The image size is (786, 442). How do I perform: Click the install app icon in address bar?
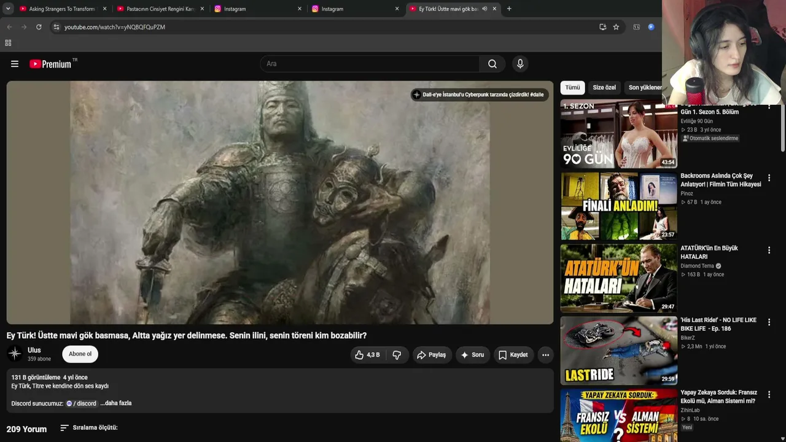click(602, 27)
